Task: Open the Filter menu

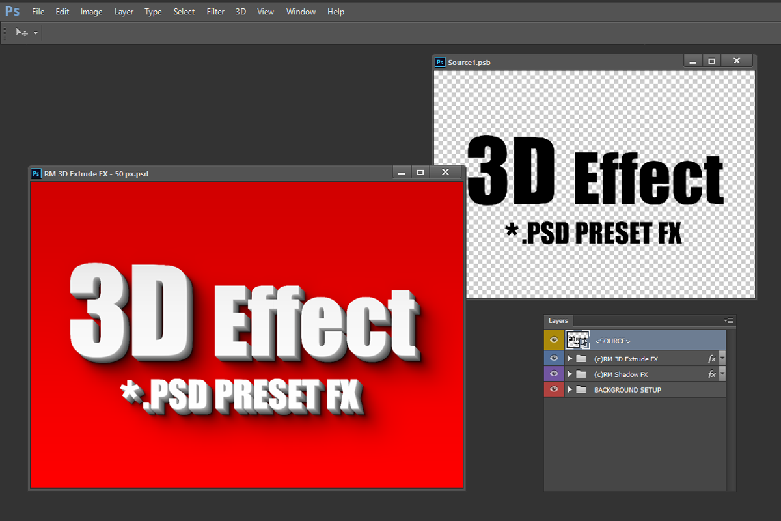Action: [x=215, y=12]
